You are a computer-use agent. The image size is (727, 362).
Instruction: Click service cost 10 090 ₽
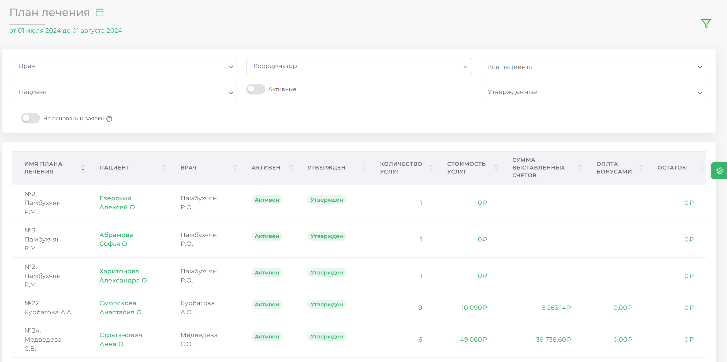click(x=474, y=308)
